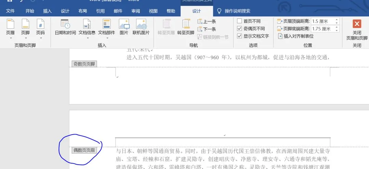This screenshot has width=369, height=169.
Task: Switch to the 开始 home tab
Action: 30,11
